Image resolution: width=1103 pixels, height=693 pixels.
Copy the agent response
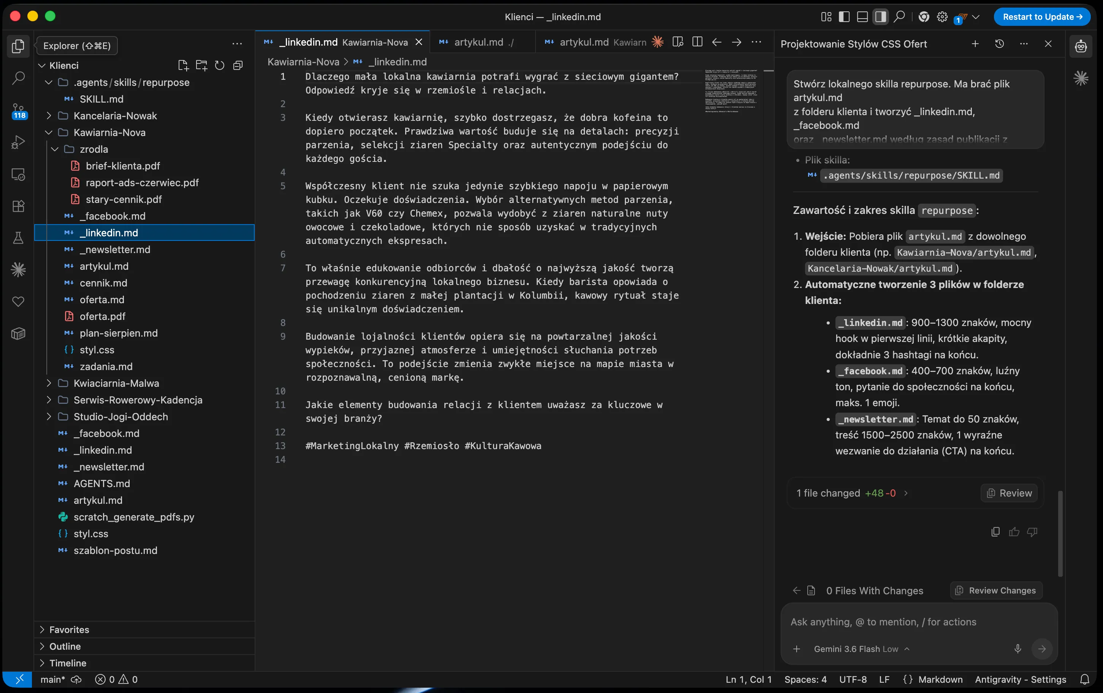coord(995,532)
